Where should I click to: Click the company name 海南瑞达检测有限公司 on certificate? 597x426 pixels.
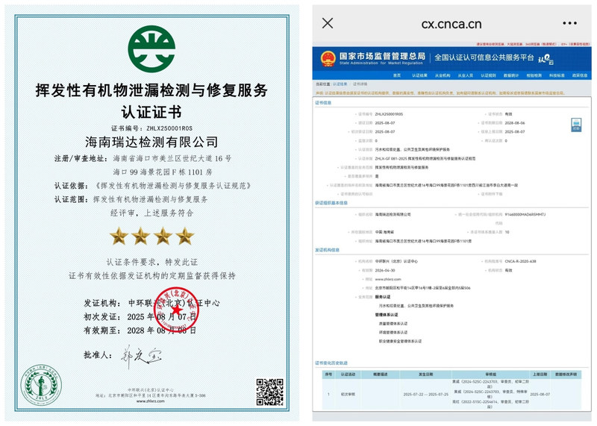point(151,142)
